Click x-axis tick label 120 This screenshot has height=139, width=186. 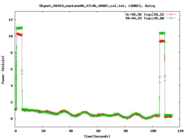coord(180,131)
